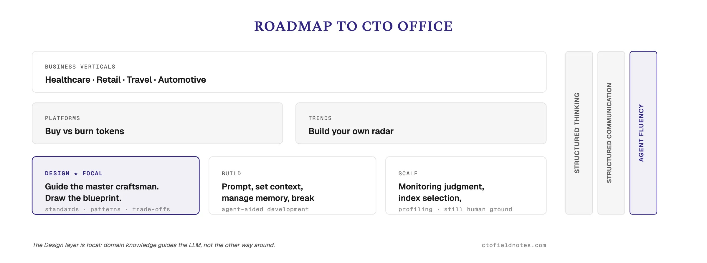707x263 pixels.
Task: Open the Build card
Action: point(293,186)
